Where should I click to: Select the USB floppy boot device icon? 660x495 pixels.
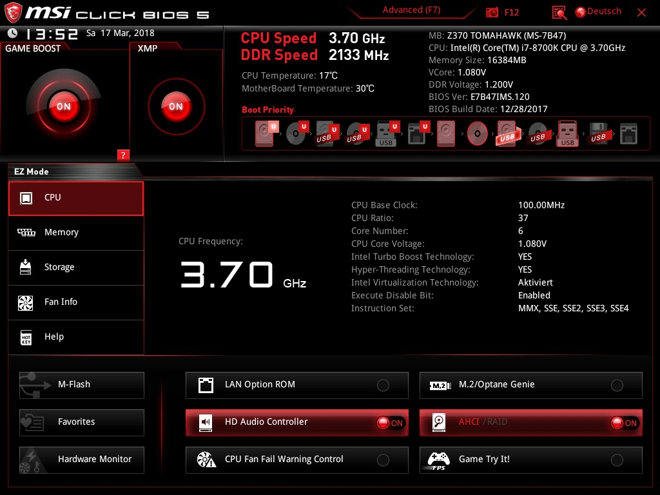pos(598,133)
